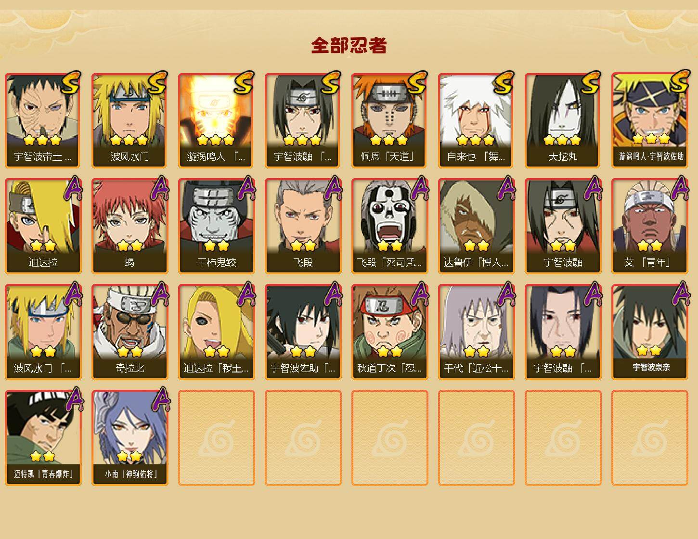This screenshot has width=698, height=539.
Task: Open the 漩涡鸣人·宇智波佐助 card
Action: [x=649, y=120]
